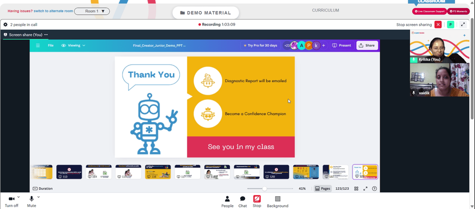The width and height of the screenshot is (475, 209).
Task: Select slide thumbnail 119
Action: 247,172
